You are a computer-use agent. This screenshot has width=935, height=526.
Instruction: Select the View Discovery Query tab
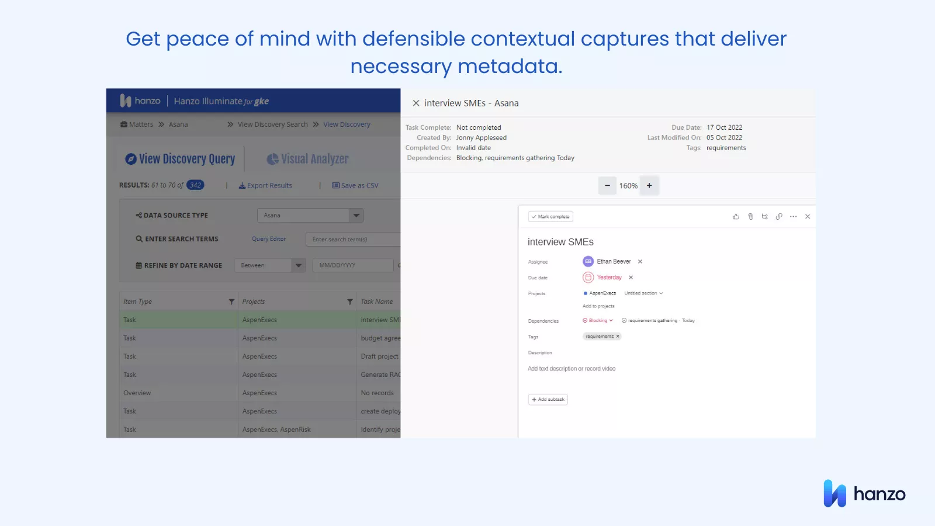click(181, 159)
